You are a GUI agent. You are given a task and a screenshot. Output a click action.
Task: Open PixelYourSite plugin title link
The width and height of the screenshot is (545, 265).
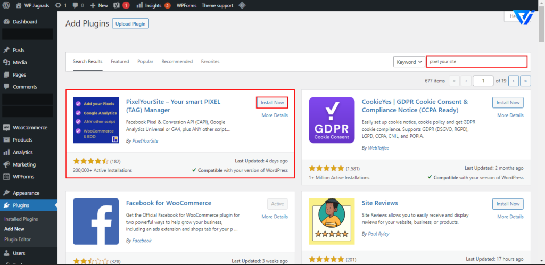coord(173,106)
